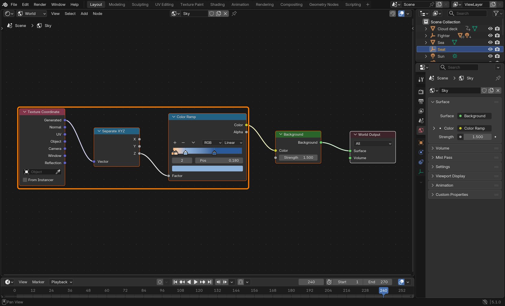The width and height of the screenshot is (505, 306).
Task: Open the View Layer properties tab
Action: (x=421, y=111)
